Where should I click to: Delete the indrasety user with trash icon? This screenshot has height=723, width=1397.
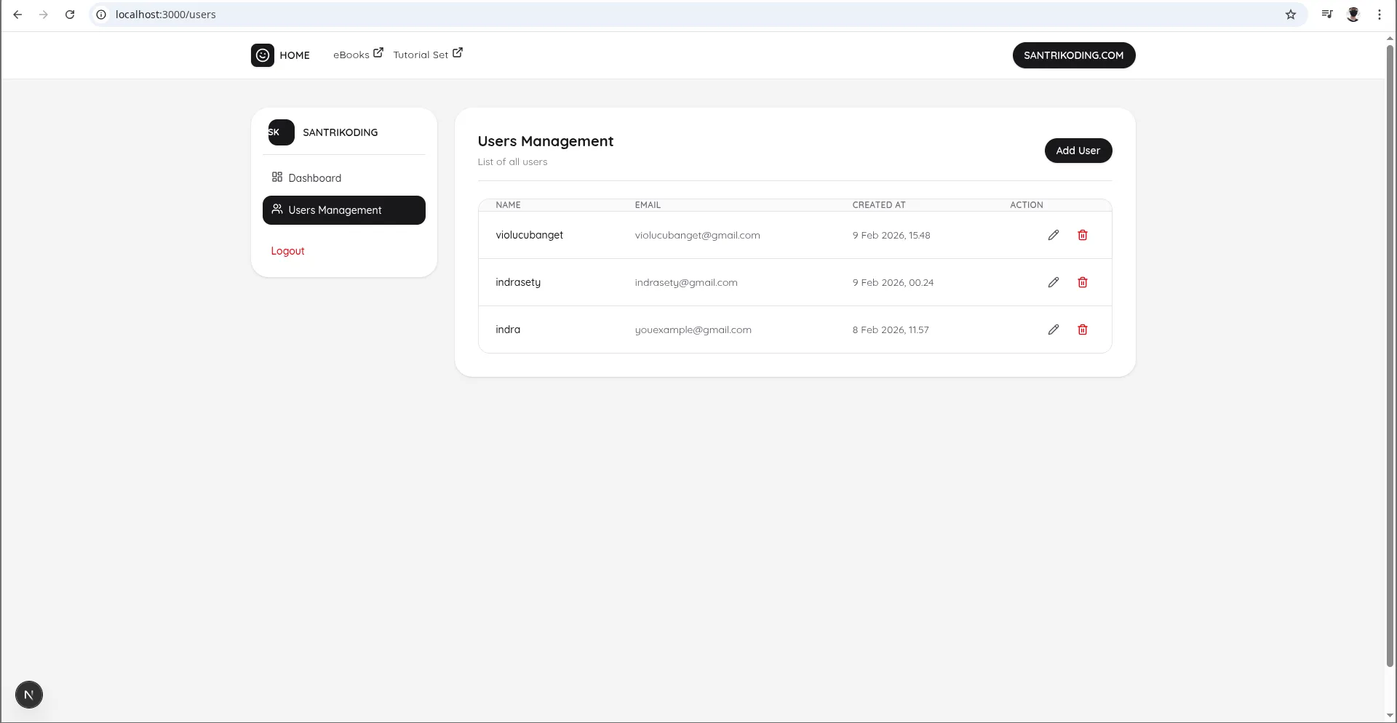1083,282
